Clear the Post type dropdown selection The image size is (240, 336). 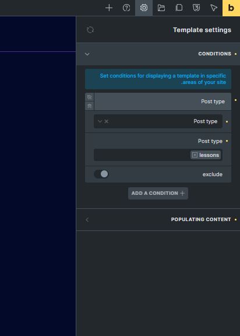tap(106, 121)
